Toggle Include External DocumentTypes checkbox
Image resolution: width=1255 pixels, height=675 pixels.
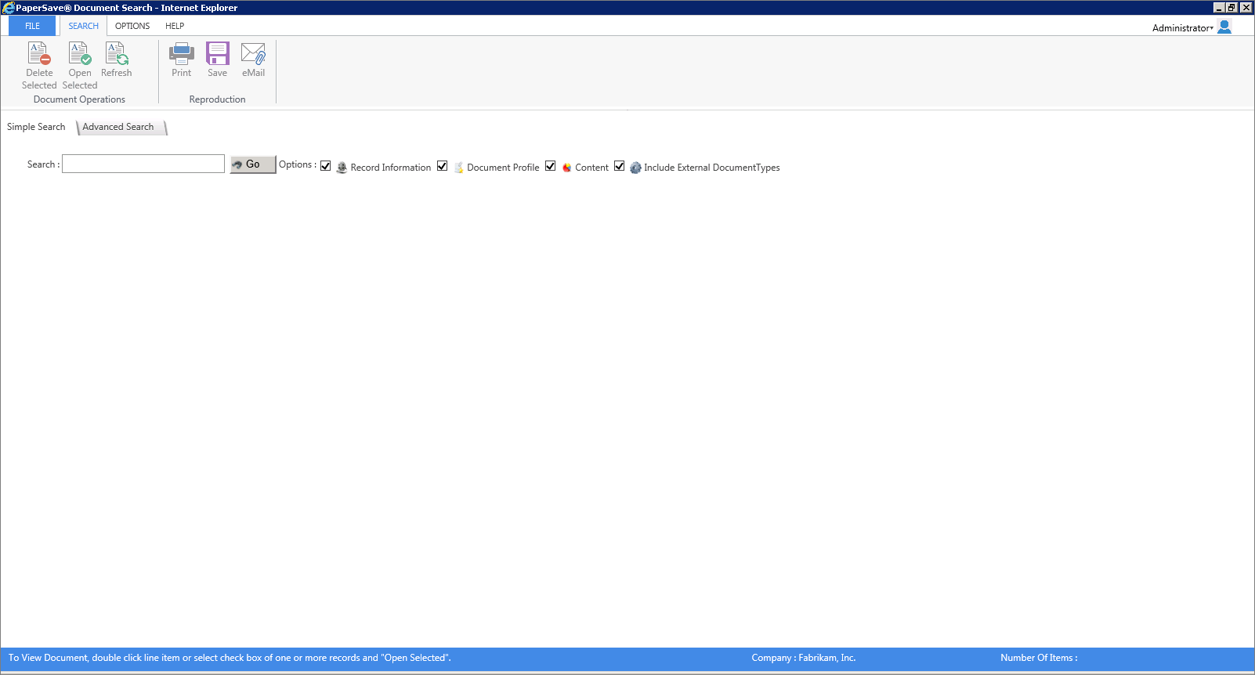click(620, 166)
